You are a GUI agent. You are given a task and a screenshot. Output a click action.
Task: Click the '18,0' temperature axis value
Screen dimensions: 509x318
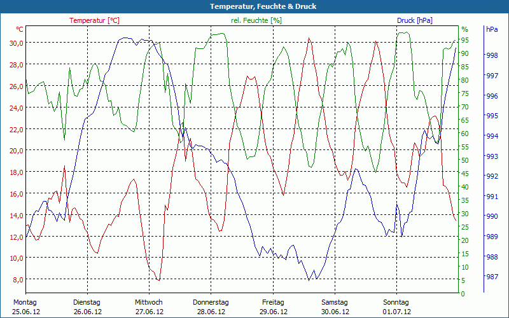coord(17,172)
